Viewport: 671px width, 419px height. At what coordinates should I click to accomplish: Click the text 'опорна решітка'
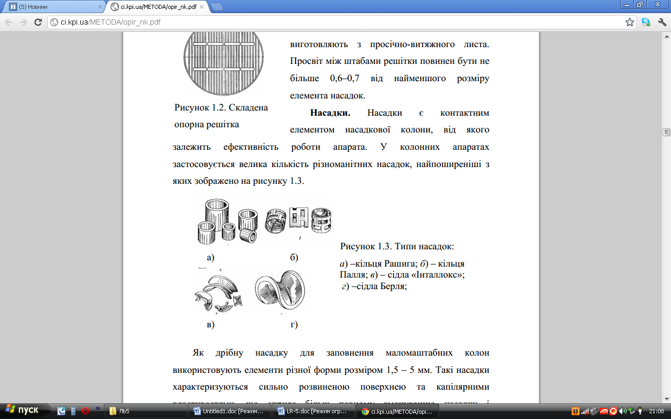pyautogui.click(x=207, y=125)
